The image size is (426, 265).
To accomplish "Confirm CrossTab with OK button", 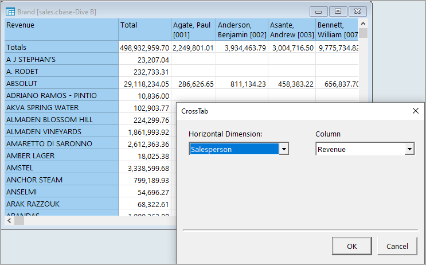I will point(352,246).
